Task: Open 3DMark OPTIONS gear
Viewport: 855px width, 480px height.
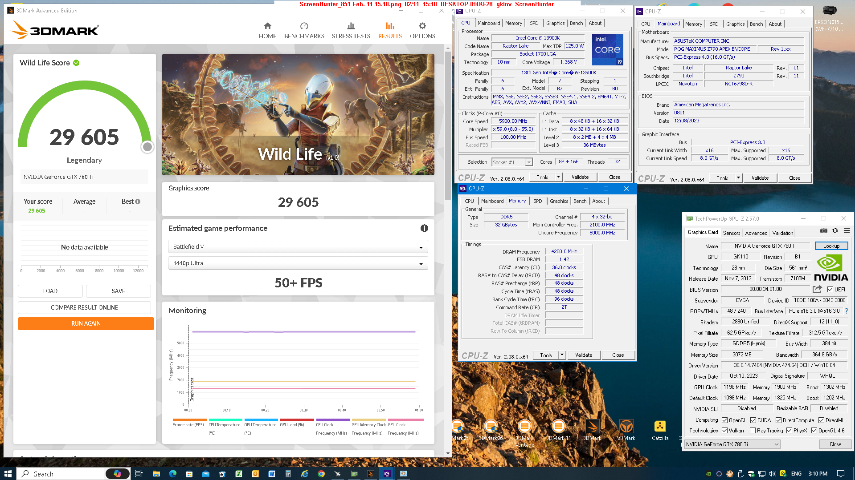Action: coord(422,31)
